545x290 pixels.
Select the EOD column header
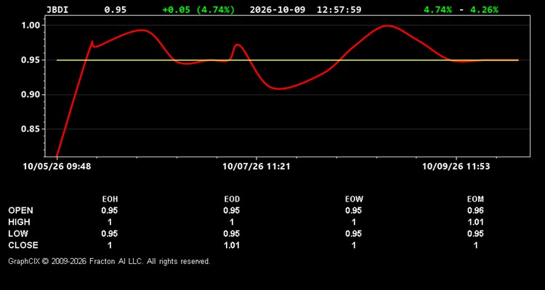tap(232, 199)
